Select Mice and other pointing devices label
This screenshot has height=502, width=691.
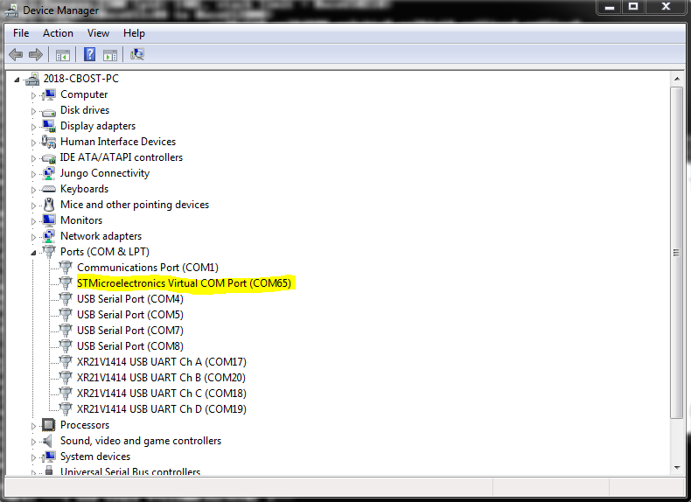point(135,205)
